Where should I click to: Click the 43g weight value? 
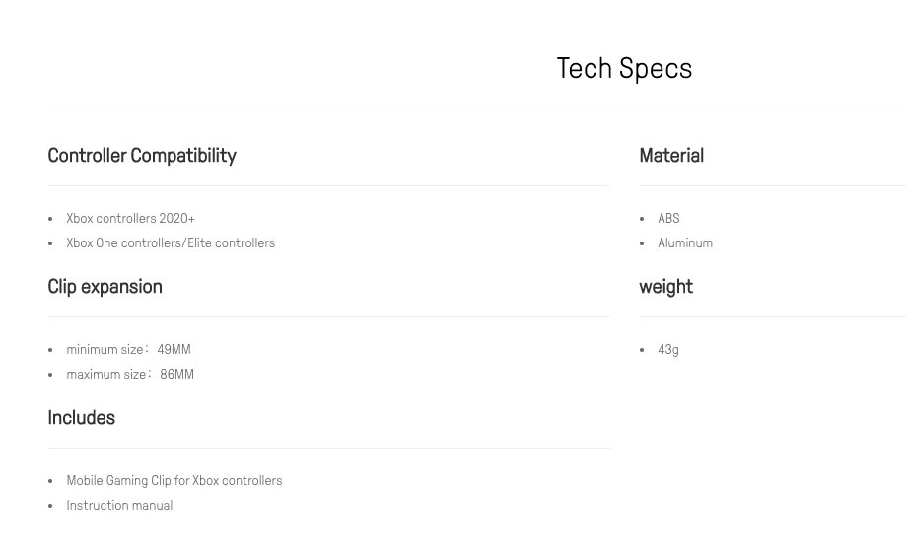click(x=668, y=350)
